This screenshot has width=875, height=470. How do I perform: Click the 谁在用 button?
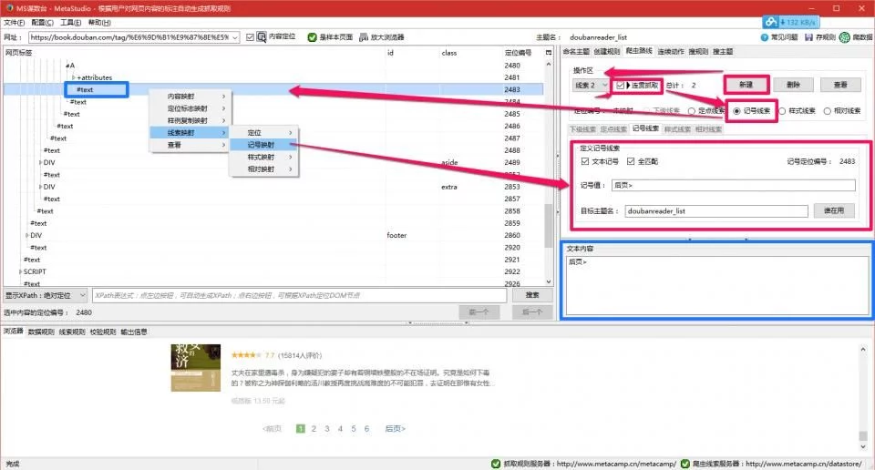click(834, 210)
